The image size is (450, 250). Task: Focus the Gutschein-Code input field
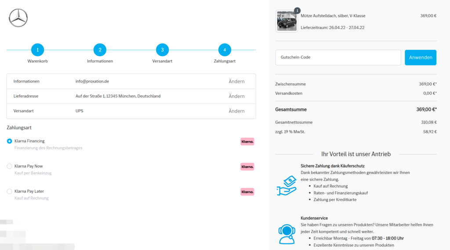[x=338, y=58]
